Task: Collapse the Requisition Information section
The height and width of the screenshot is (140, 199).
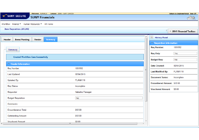Action: point(152,43)
